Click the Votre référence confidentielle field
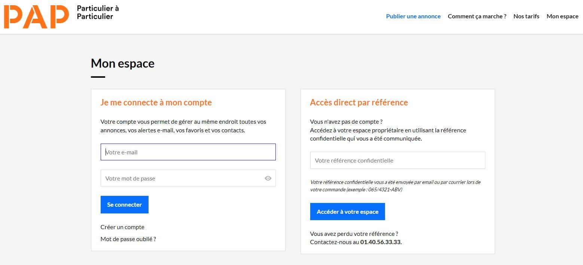The width and height of the screenshot is (583, 265). tap(397, 160)
